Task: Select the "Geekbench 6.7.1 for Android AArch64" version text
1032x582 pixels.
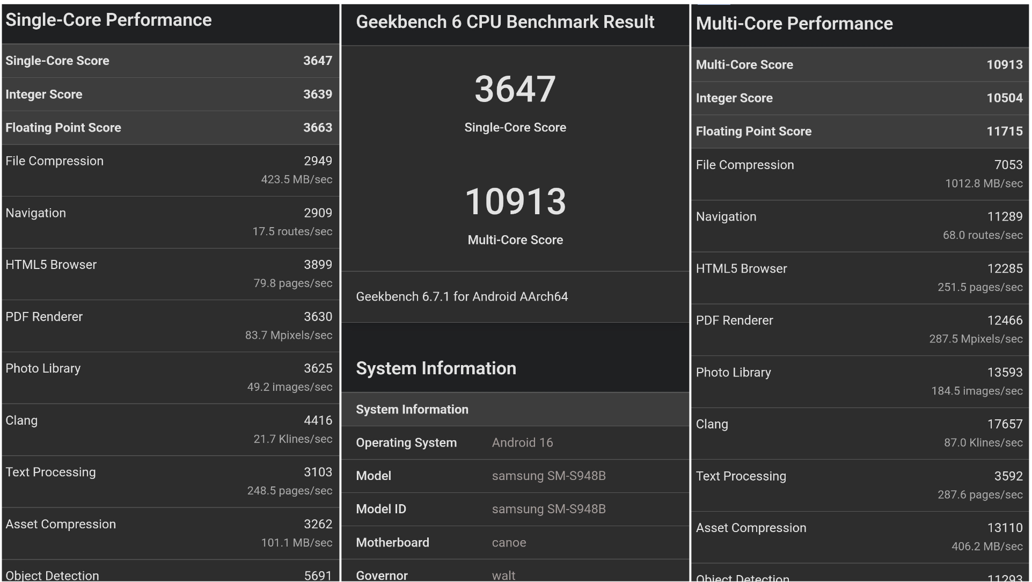Action: tap(462, 297)
